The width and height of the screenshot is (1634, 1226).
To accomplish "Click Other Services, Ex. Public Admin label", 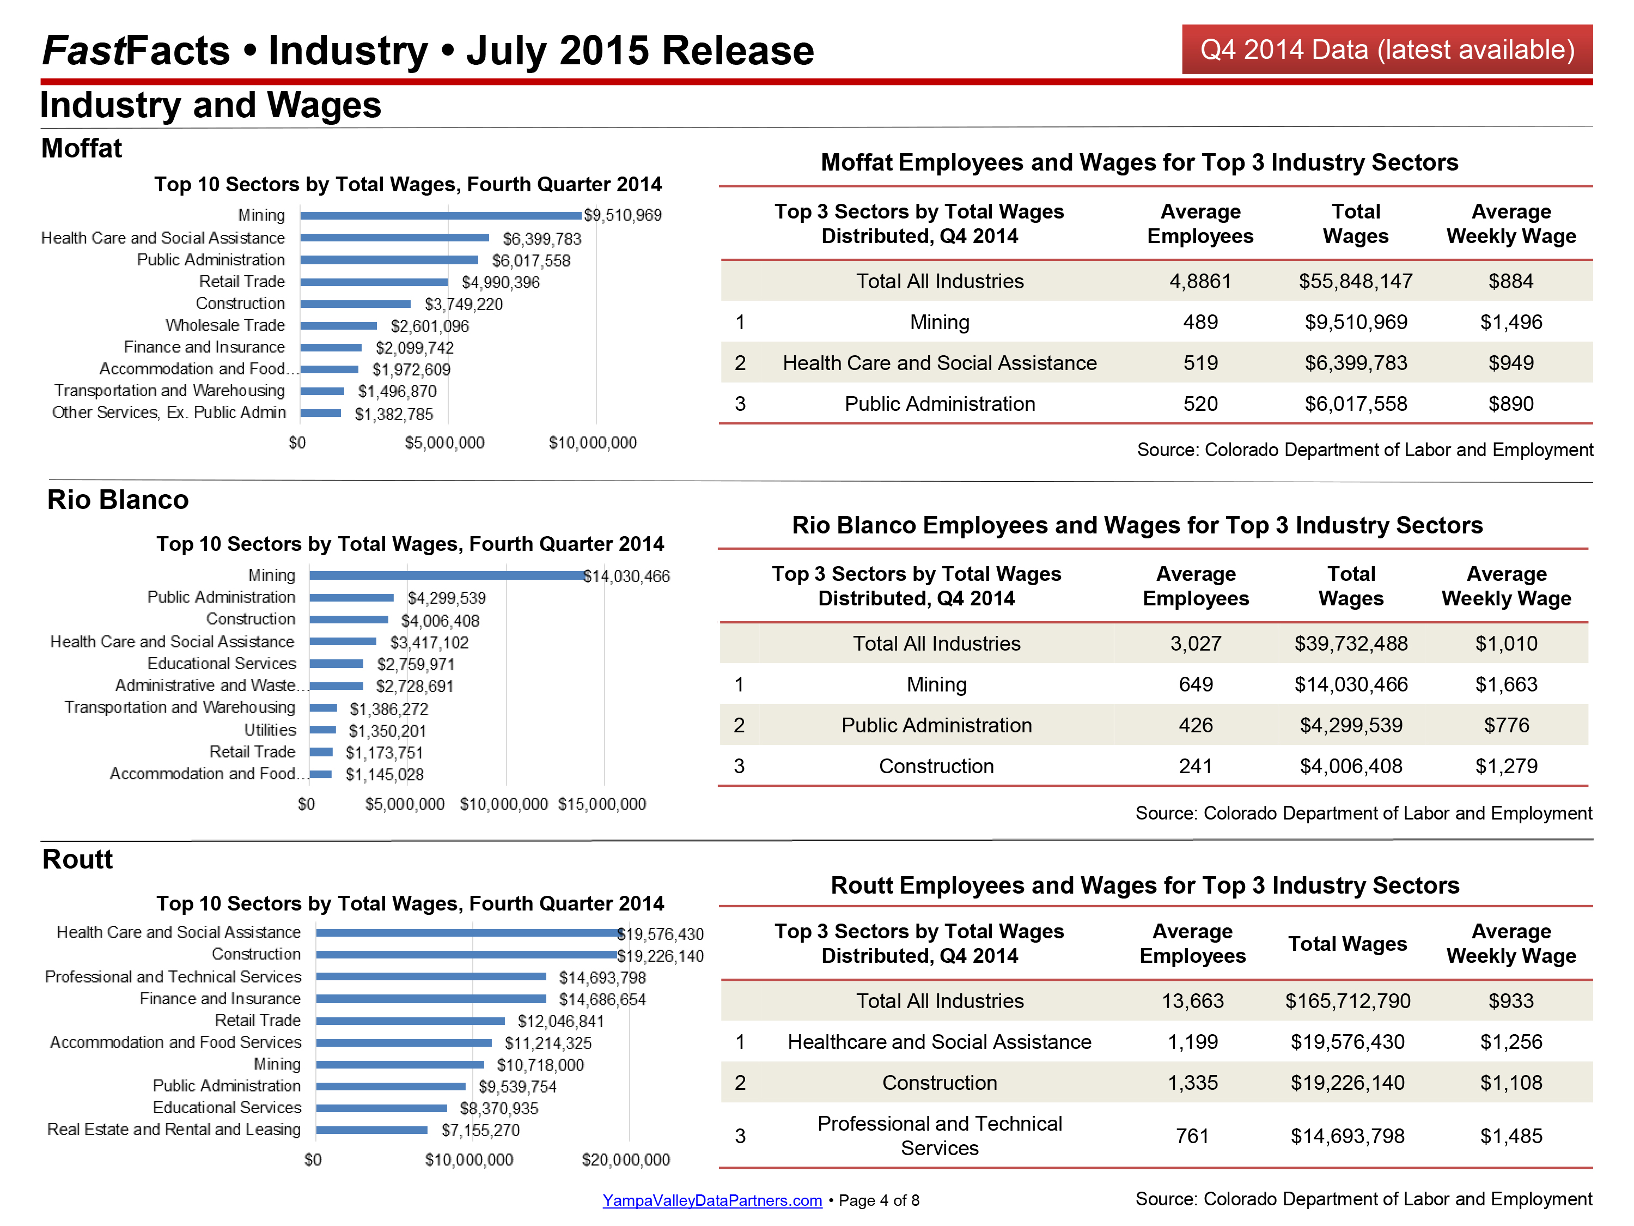I will pos(169,412).
